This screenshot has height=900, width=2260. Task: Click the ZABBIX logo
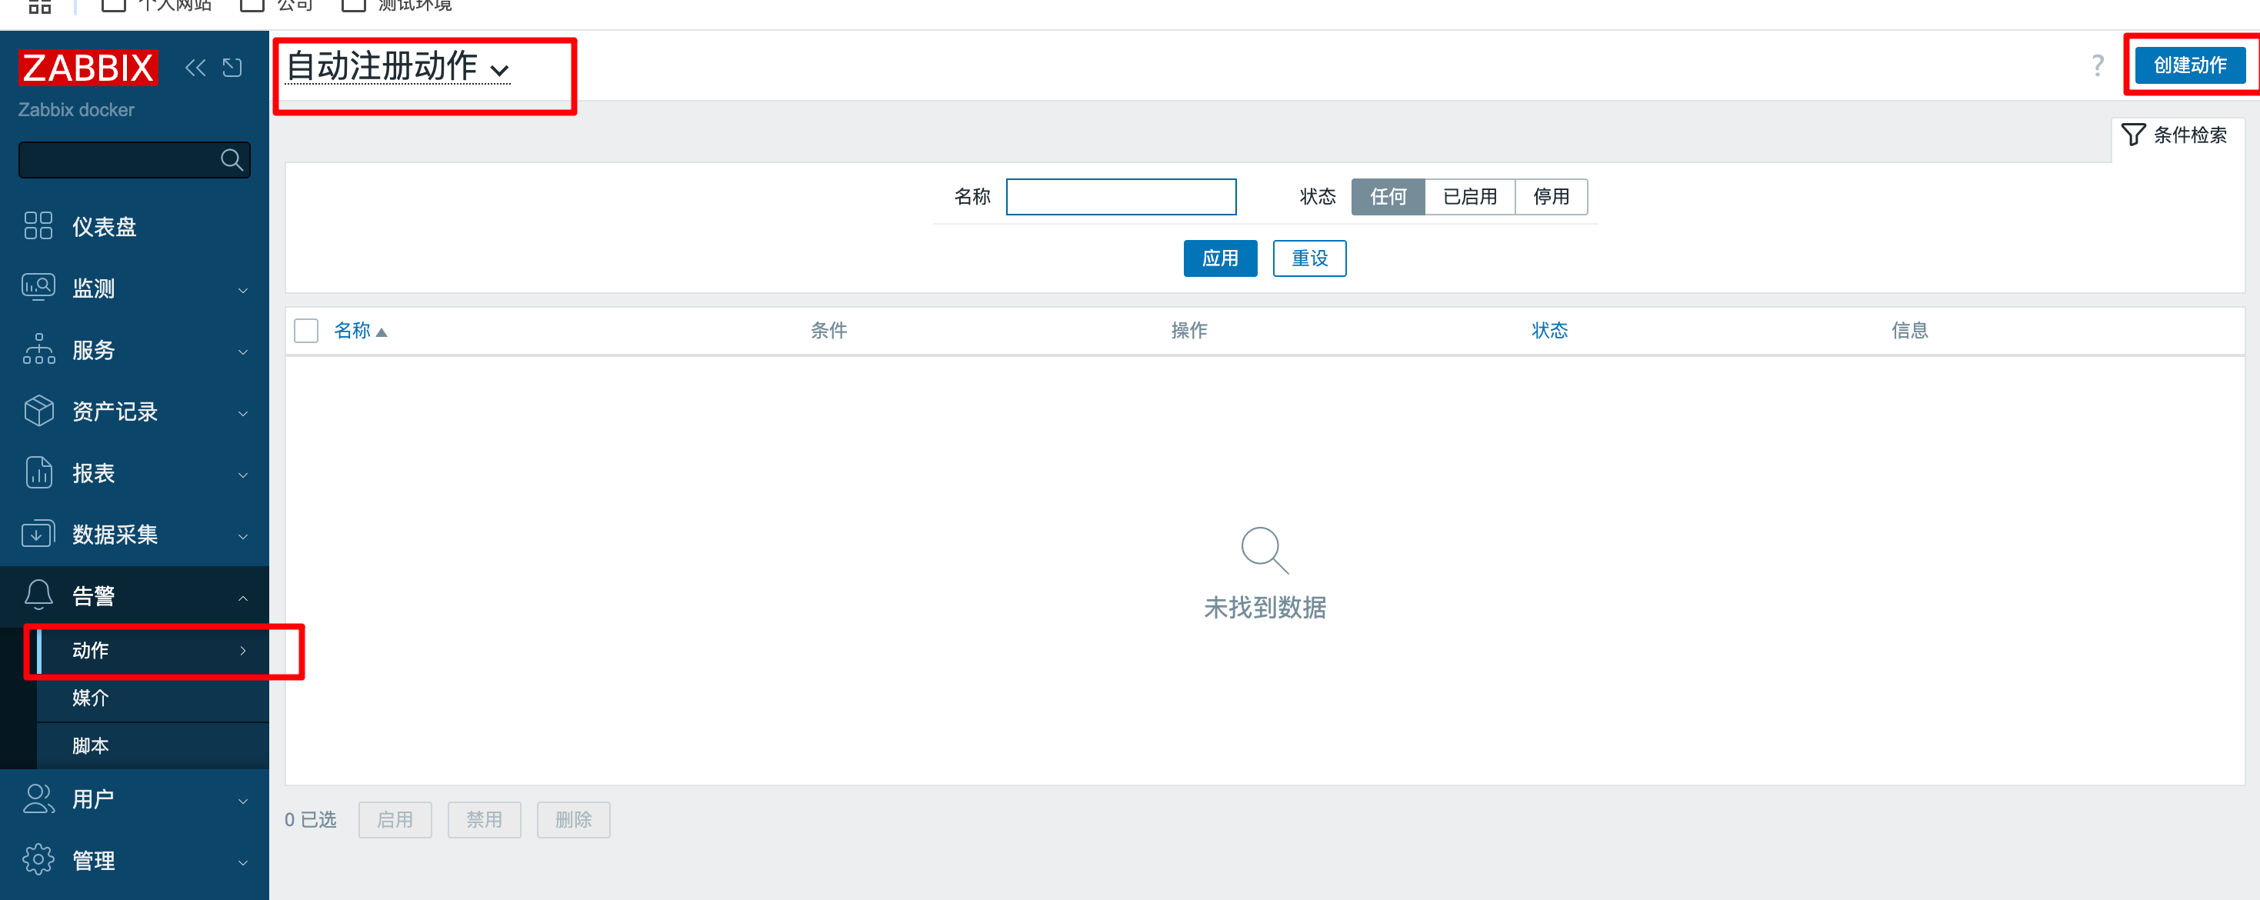(88, 68)
